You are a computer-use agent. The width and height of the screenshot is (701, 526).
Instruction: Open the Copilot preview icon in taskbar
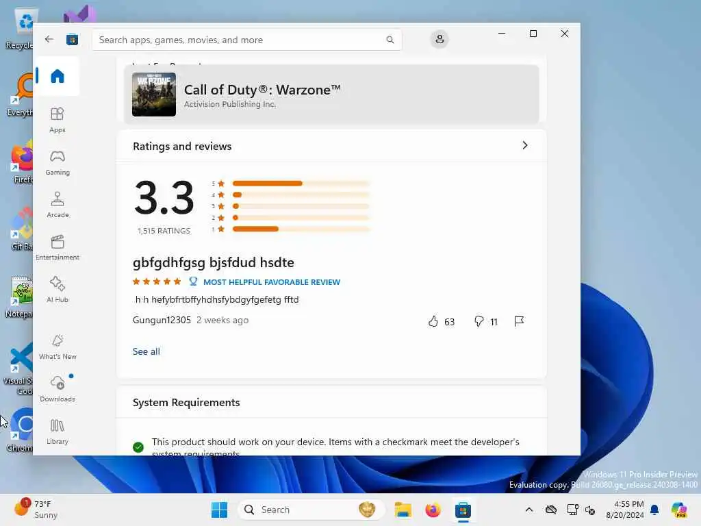pos(680,510)
